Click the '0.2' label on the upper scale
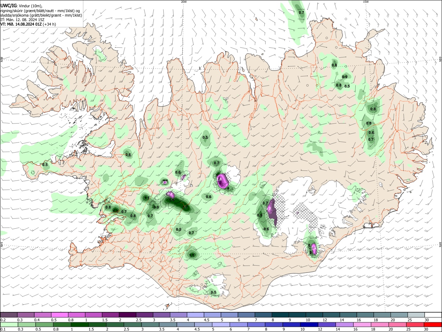The height and width of the screenshot is (332, 442). point(3,320)
